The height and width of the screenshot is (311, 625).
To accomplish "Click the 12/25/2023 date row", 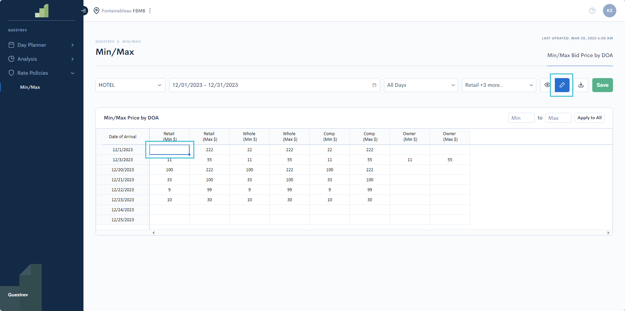I will click(123, 220).
